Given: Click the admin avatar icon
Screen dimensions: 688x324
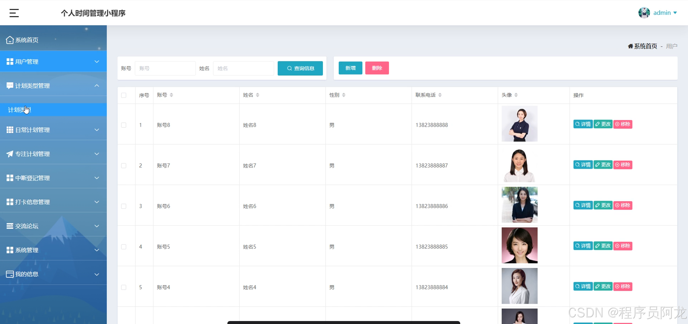Looking at the screenshot, I should pos(644,13).
